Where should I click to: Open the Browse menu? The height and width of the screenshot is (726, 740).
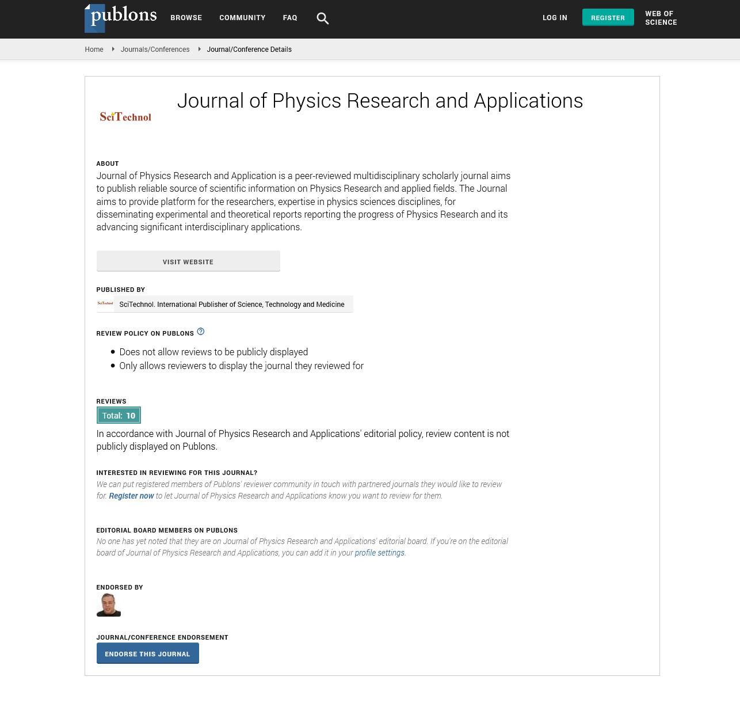[186, 18]
